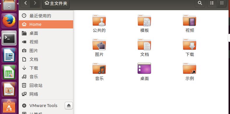Open 回收站 from the sidebar

click(x=46, y=85)
